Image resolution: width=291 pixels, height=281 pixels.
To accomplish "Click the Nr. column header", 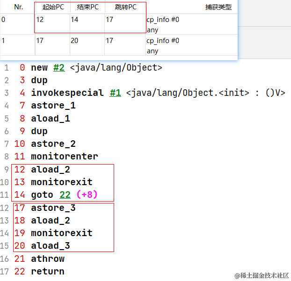I will tap(19, 7).
